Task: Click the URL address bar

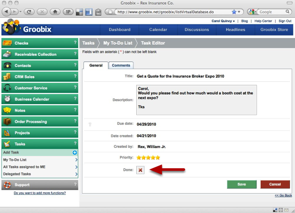Action: click(x=174, y=12)
